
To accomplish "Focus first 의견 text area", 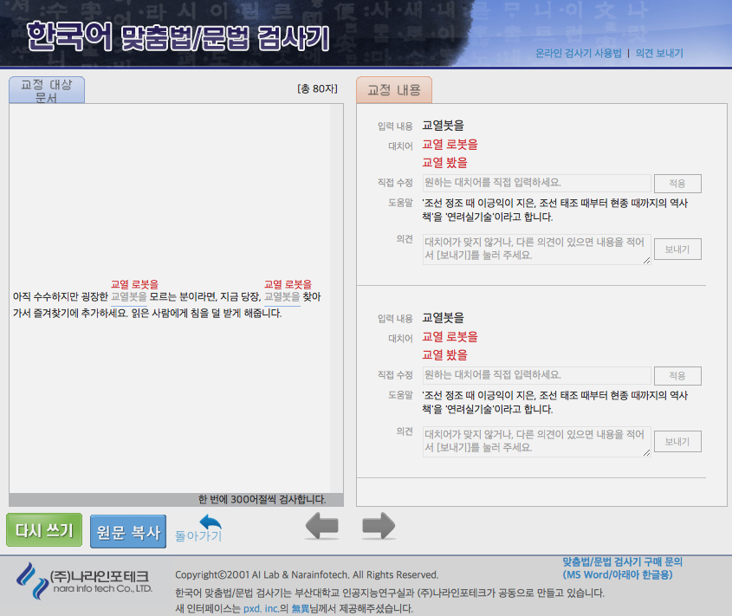I will click(x=537, y=250).
